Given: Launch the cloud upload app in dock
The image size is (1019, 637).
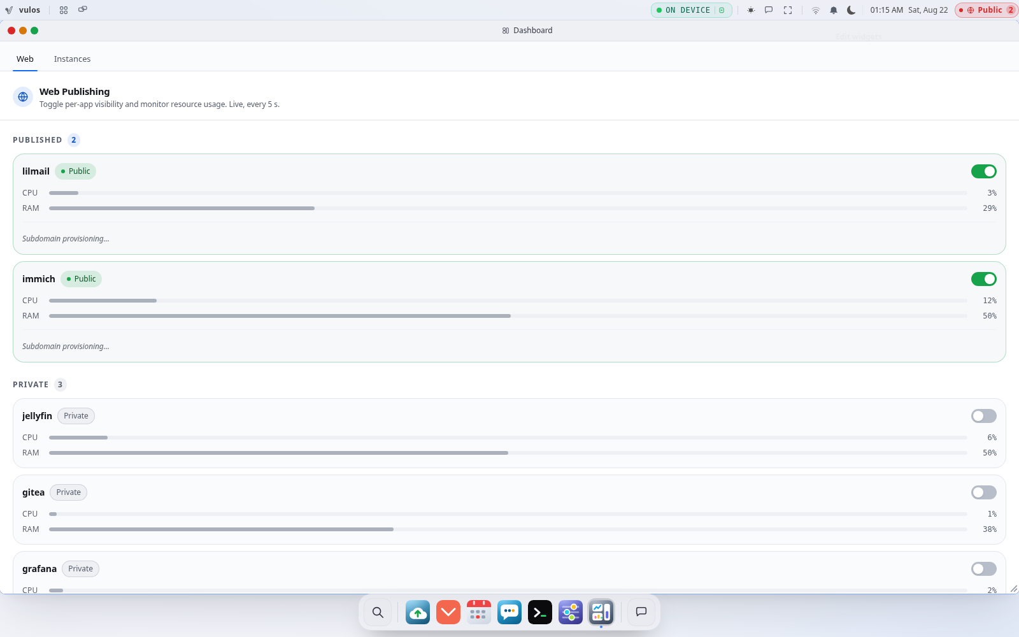Looking at the screenshot, I should (x=418, y=612).
